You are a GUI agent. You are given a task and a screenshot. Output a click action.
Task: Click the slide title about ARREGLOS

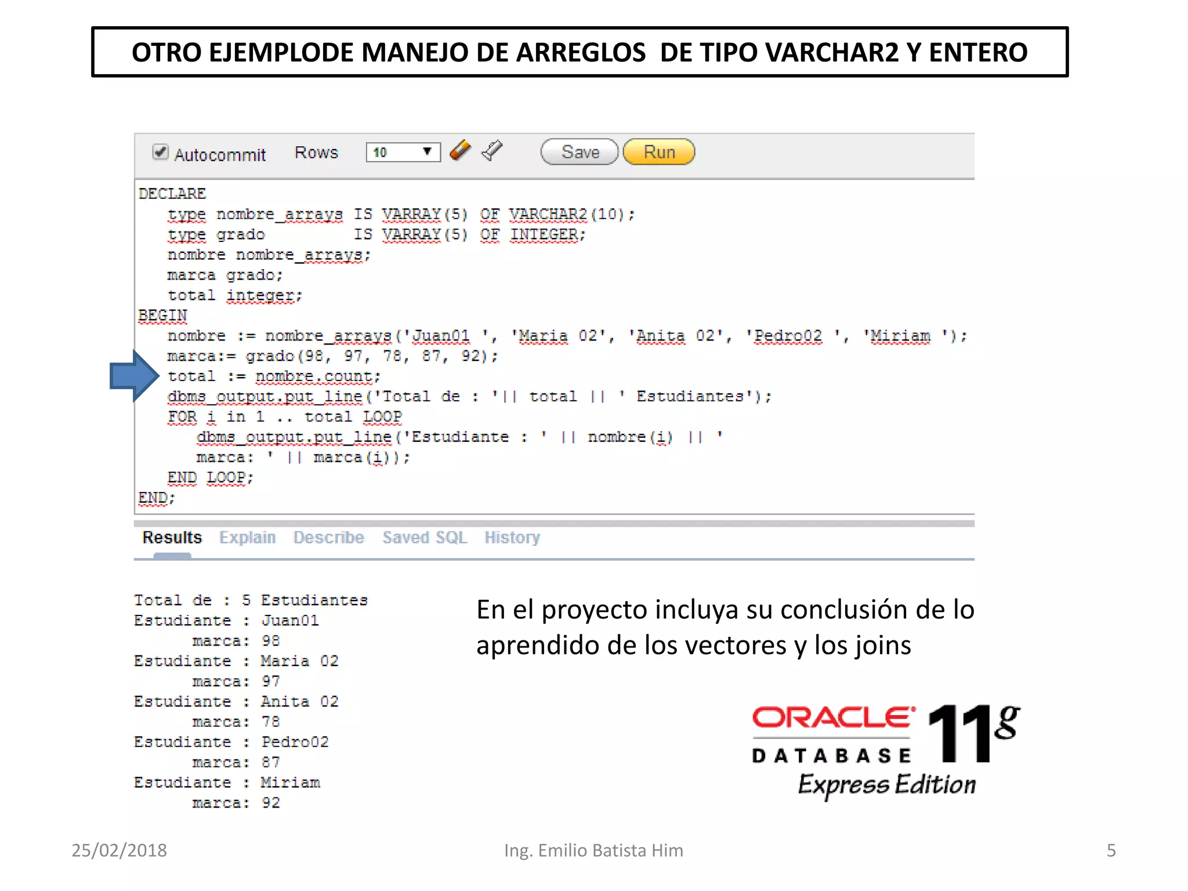[579, 52]
